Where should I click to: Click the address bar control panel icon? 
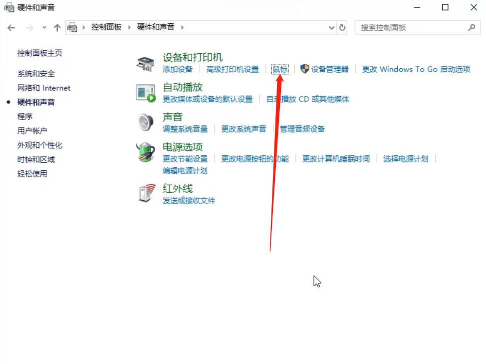coord(72,27)
